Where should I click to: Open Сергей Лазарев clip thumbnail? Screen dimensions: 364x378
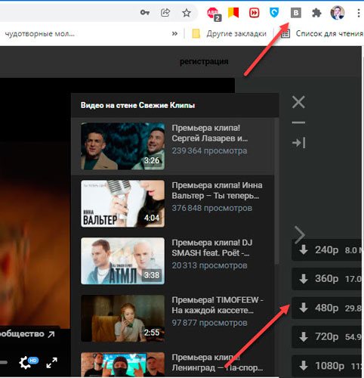(x=122, y=146)
